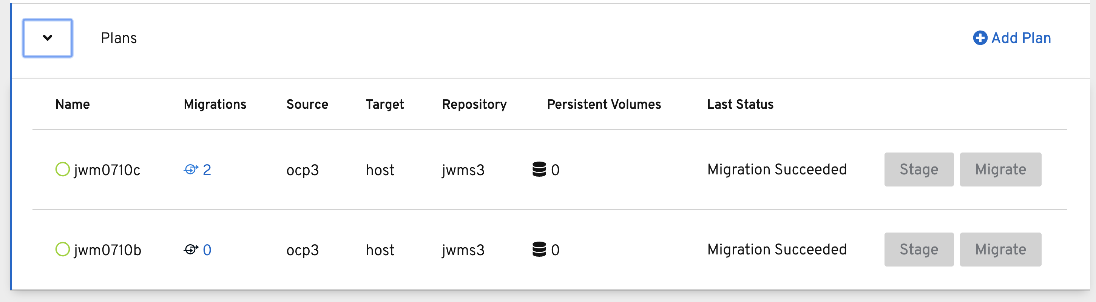
Task: Click the persistent volumes icon for jwm0710c
Action: (539, 169)
